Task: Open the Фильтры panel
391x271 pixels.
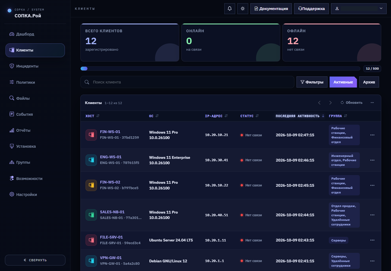Action: tap(312, 82)
